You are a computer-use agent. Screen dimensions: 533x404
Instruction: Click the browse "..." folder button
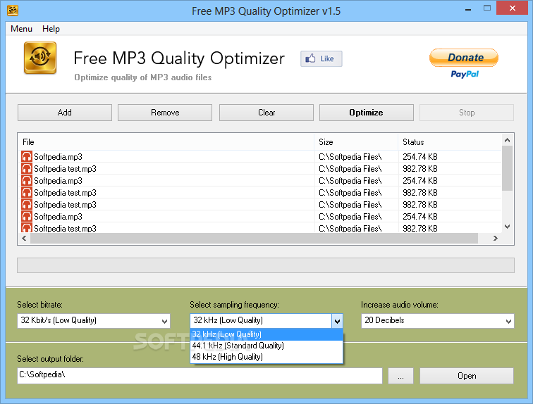point(400,376)
